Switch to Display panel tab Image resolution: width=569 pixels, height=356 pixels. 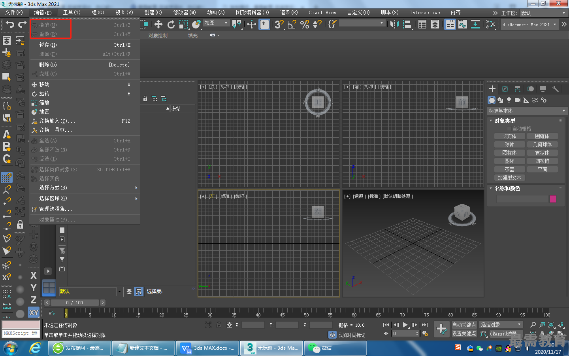543,89
